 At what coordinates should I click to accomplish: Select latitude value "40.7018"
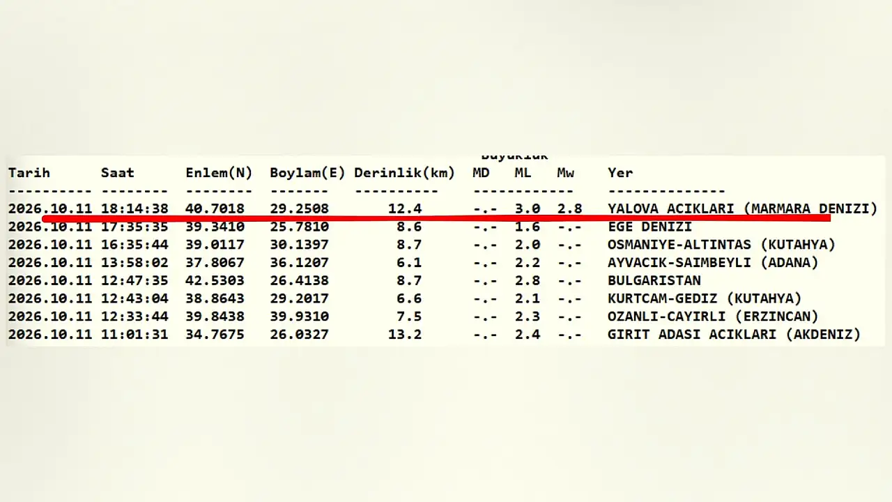tap(215, 208)
